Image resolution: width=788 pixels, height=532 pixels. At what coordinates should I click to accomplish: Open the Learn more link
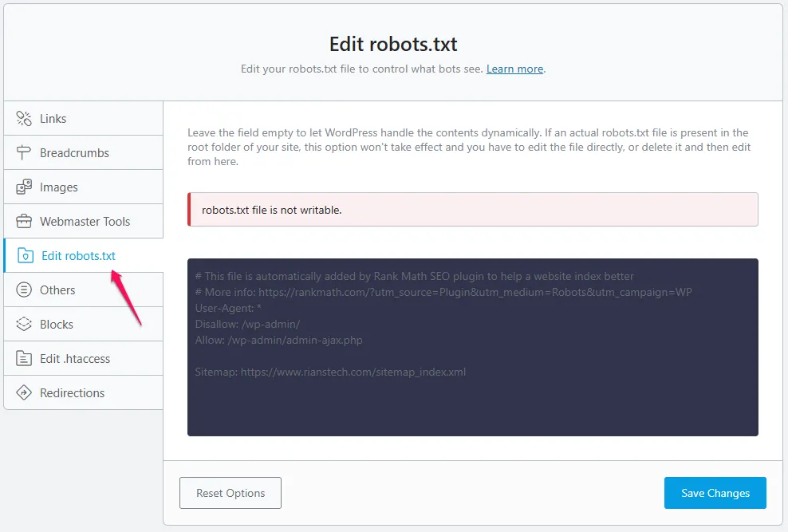tap(514, 69)
